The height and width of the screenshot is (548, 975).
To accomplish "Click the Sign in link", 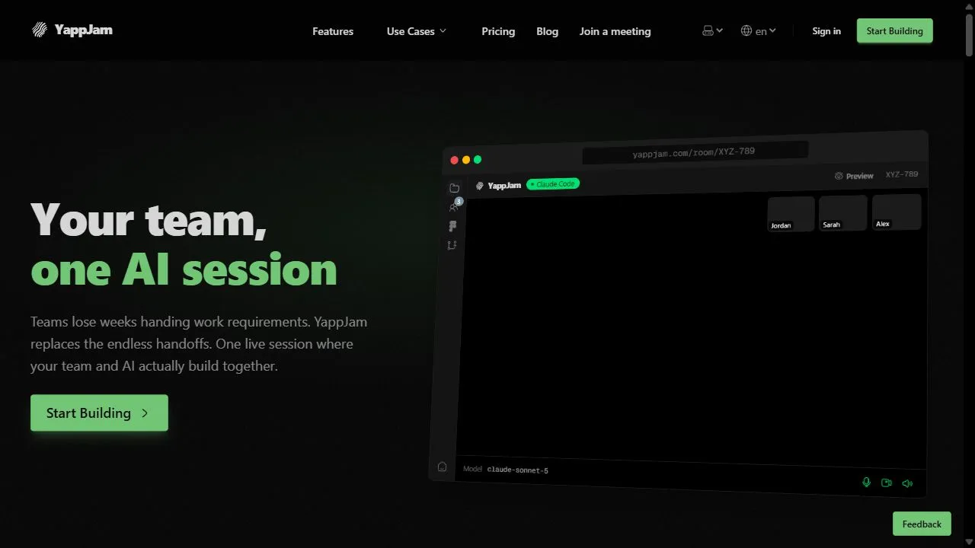I will (x=826, y=31).
